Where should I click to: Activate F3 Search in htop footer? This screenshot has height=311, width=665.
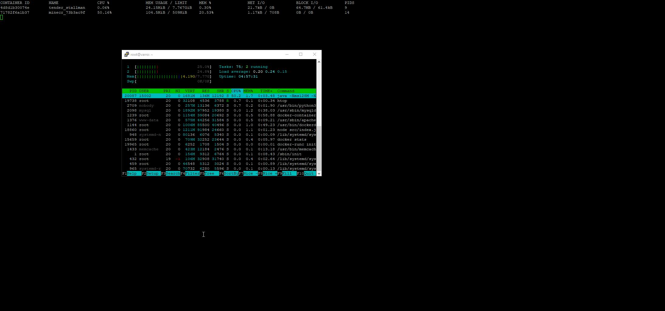coord(172,174)
